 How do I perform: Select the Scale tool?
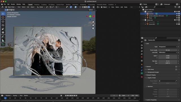tap(3, 29)
